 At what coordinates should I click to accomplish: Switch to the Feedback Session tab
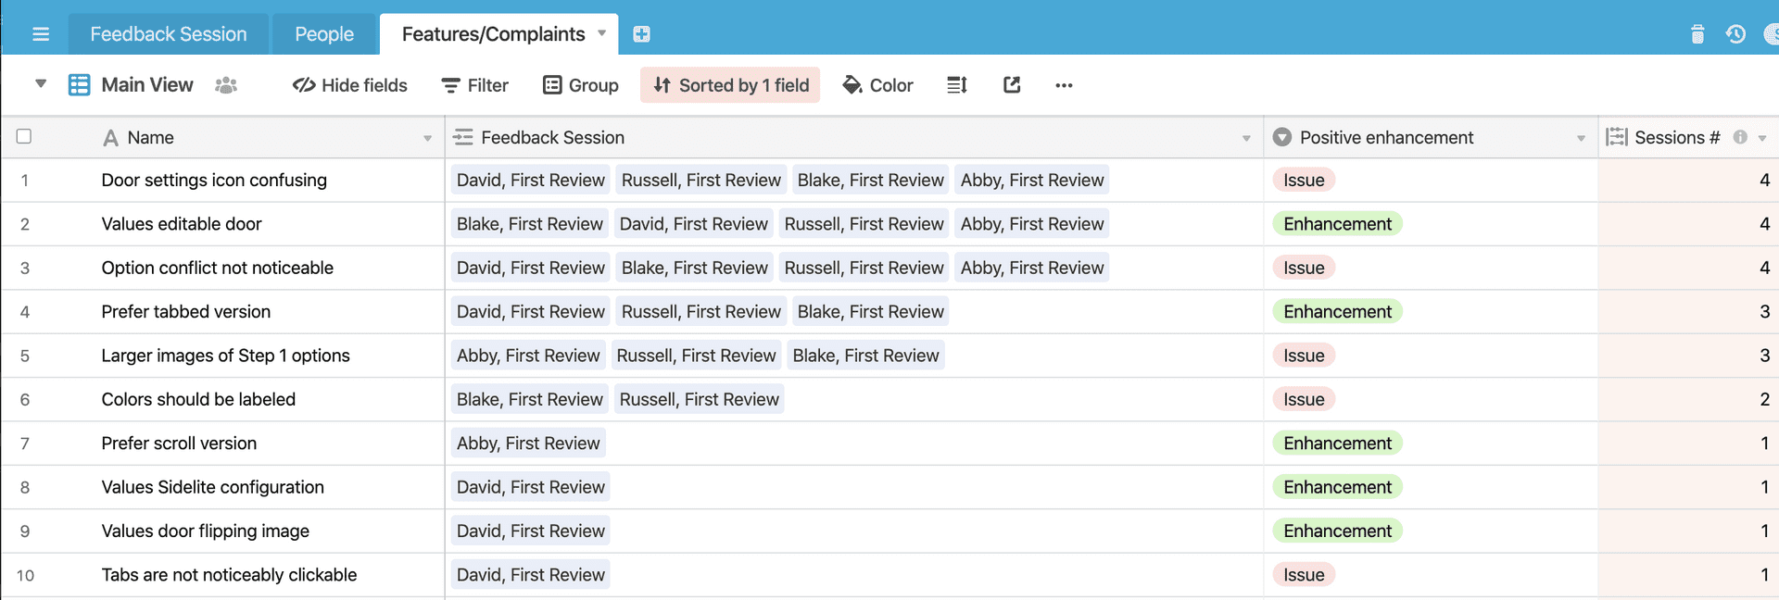[169, 34]
